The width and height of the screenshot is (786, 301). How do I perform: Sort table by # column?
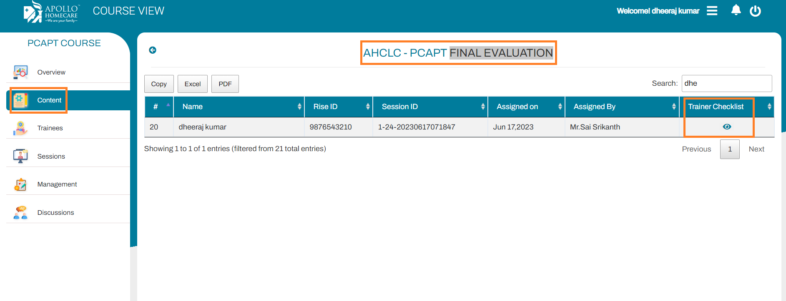pyautogui.click(x=159, y=107)
